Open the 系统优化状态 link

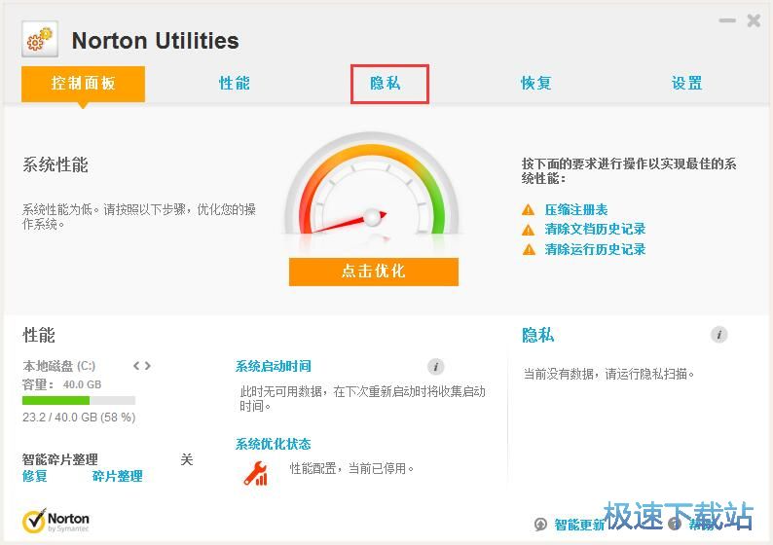click(274, 444)
